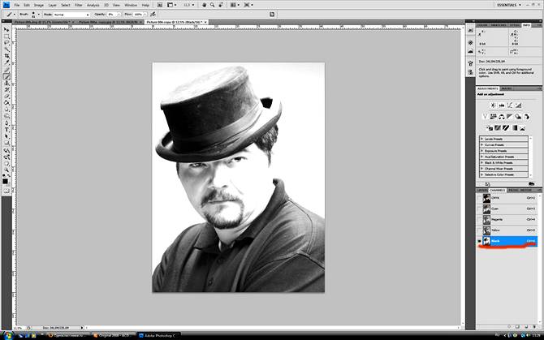Expand Levels Presets list
Viewport: 544px width, 340px height.
[503, 139]
